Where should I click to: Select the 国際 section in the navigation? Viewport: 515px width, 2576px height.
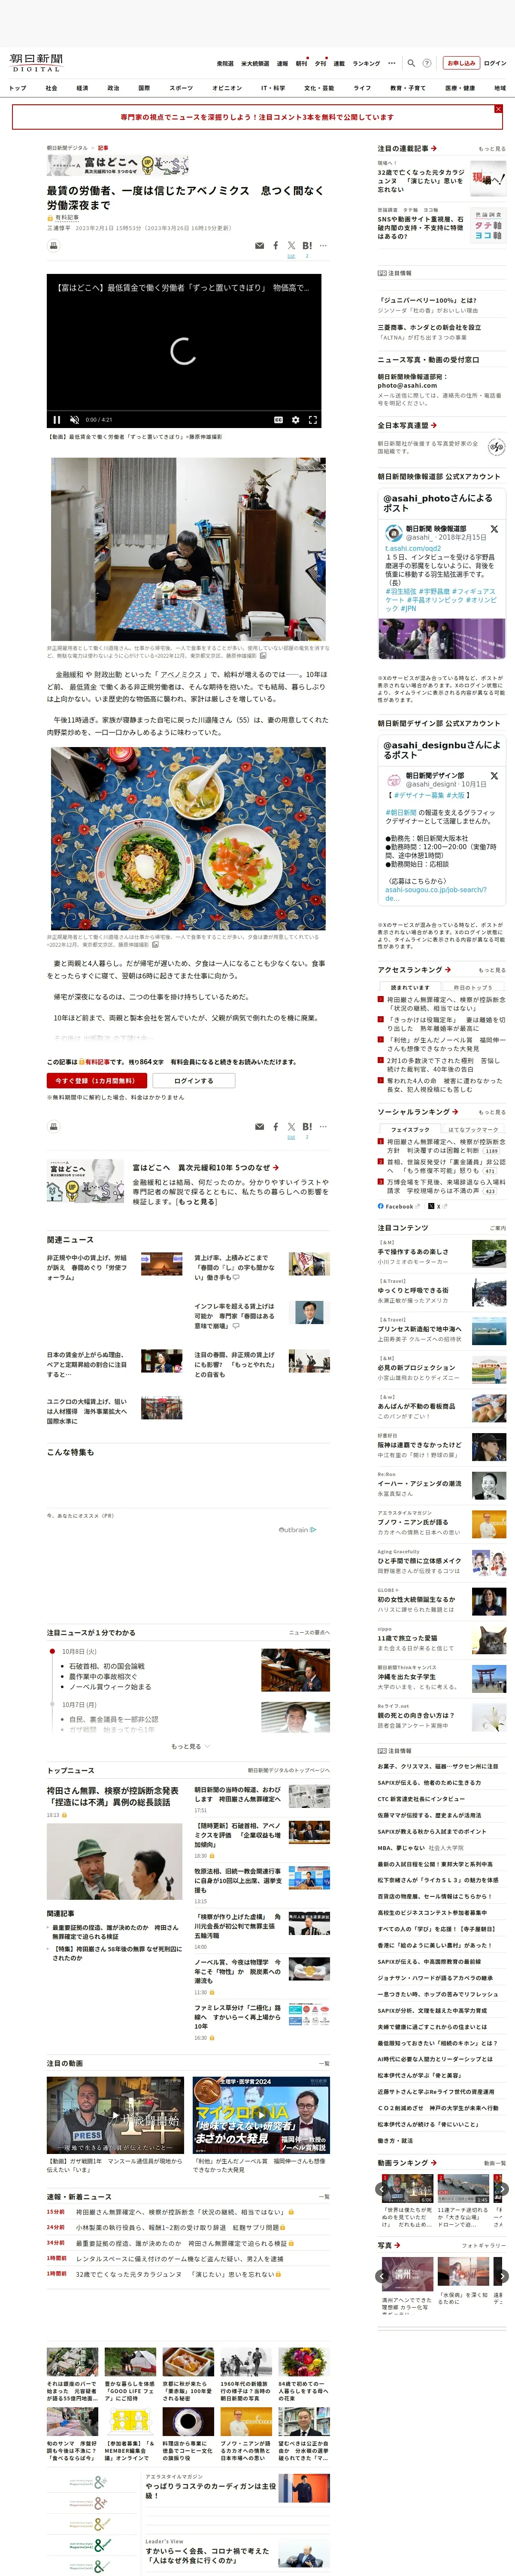[x=144, y=88]
